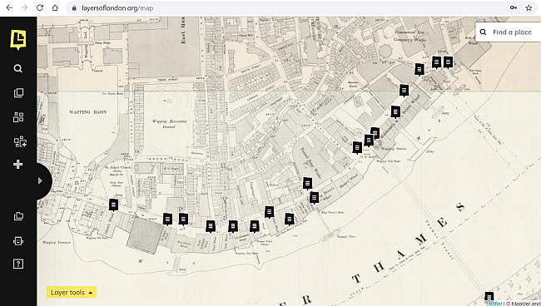Screen dimensions: 541x306
Task: Open the help question mark icon
Action: tap(18, 264)
